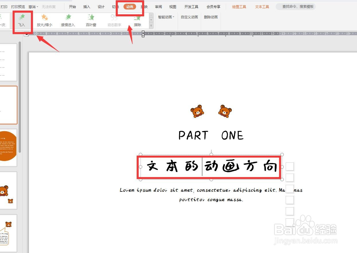Screen dimensions: 357x253
Task: Select the 飞入 (Fly In) animation
Action: point(22,20)
